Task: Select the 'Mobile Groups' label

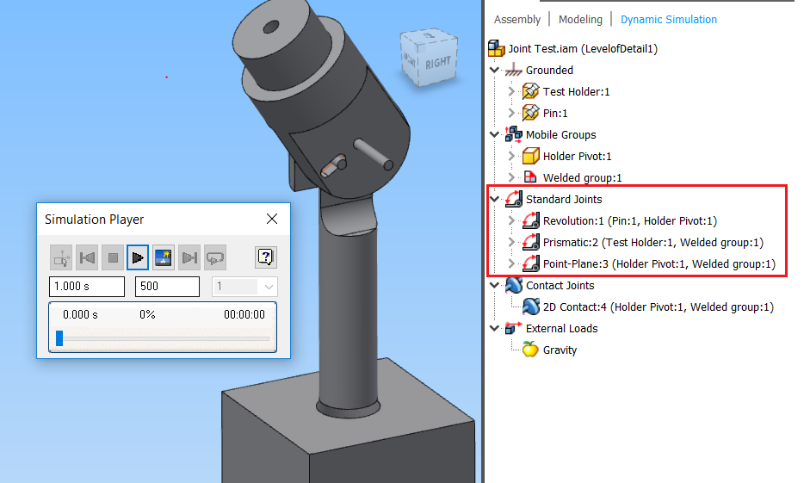Action: click(561, 135)
